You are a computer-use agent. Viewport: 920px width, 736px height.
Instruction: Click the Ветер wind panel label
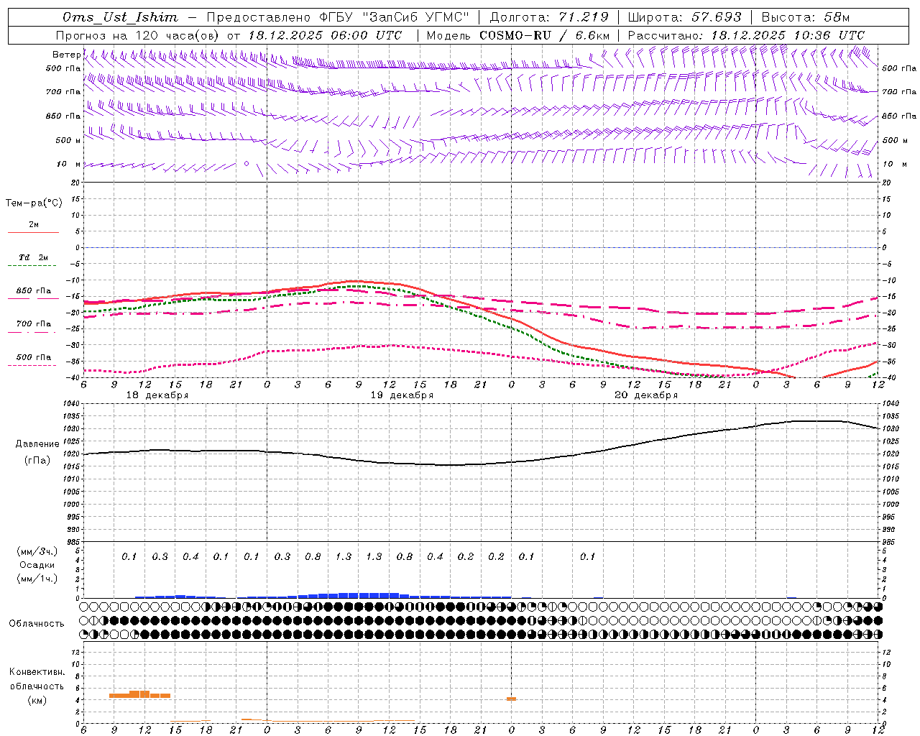tap(66, 55)
